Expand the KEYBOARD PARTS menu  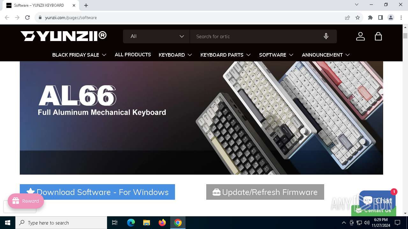tap(226, 55)
